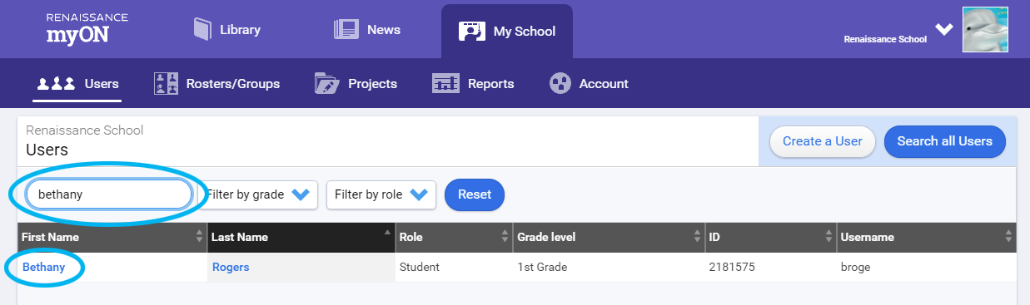
Task: Click the Reports chart icon
Action: [x=445, y=84]
